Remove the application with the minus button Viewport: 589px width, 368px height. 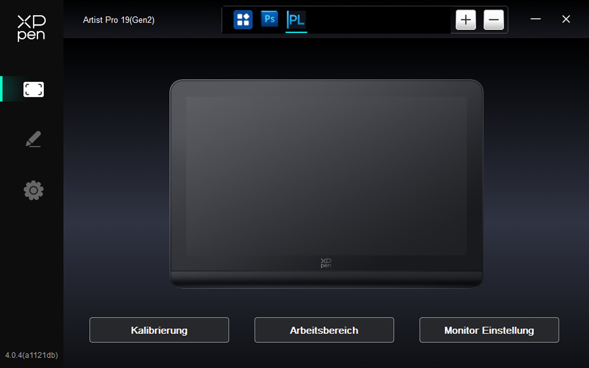pyautogui.click(x=494, y=20)
